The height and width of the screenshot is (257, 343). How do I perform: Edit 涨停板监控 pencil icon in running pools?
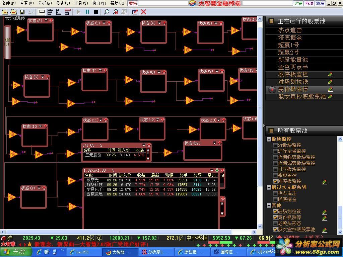coord(330,75)
